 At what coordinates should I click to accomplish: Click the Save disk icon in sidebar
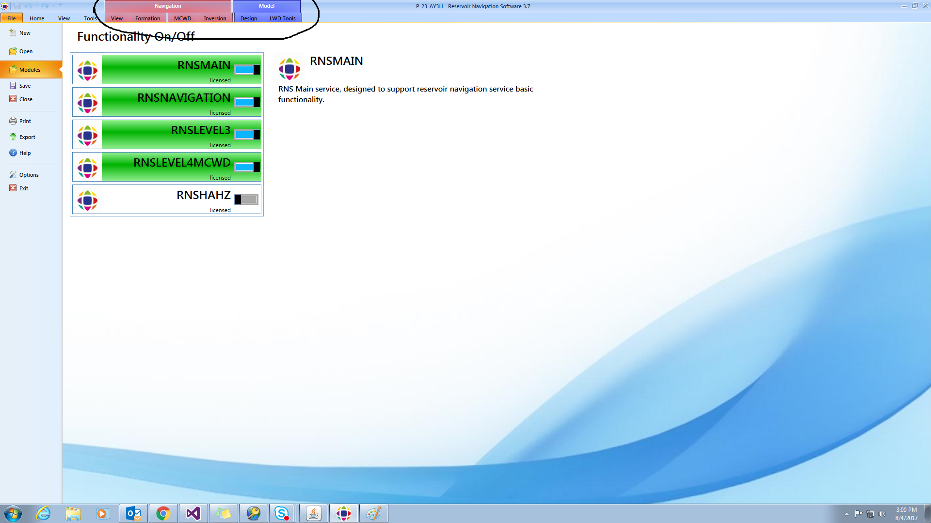(13, 85)
